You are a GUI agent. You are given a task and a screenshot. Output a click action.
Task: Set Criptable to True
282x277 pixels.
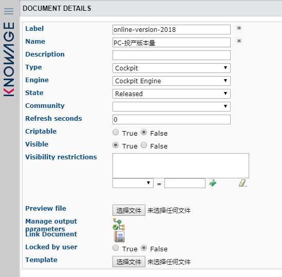click(x=116, y=132)
